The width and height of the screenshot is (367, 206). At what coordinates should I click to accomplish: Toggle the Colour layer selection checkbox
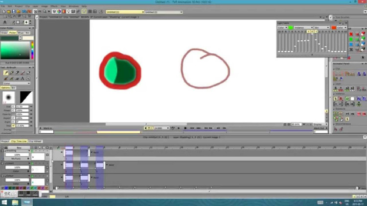(x=2, y=176)
